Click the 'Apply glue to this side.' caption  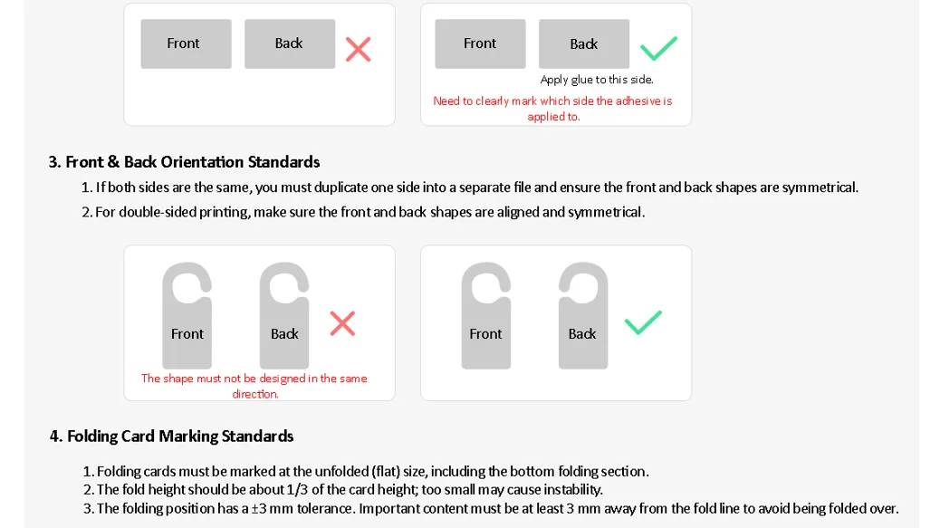[597, 80]
